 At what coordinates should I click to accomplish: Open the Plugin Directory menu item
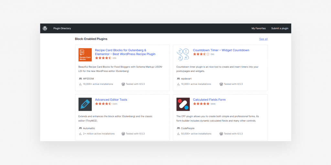pos(62,28)
